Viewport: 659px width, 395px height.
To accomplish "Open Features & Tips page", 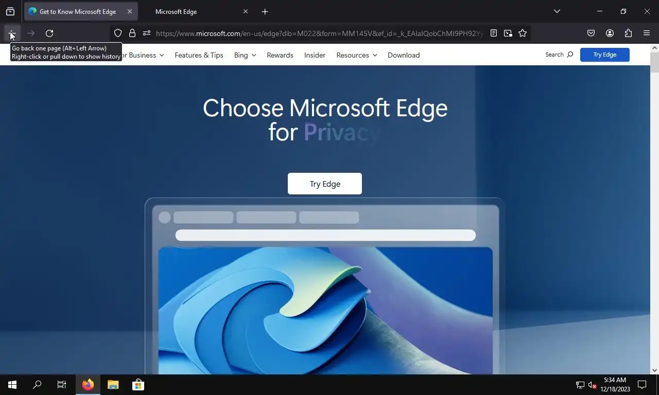I will pyautogui.click(x=199, y=55).
